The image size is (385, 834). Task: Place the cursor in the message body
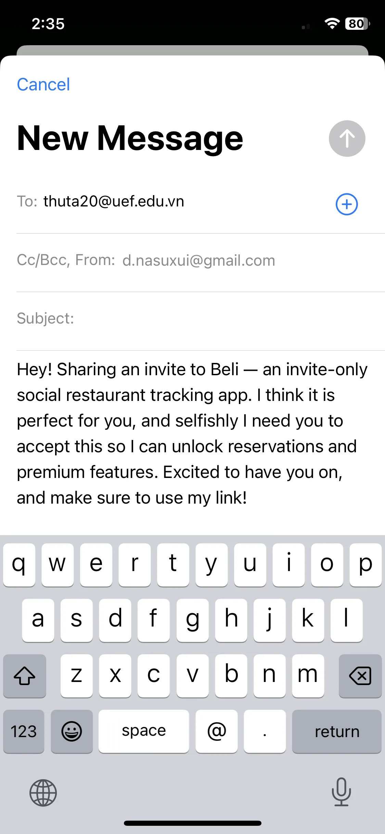[192, 433]
